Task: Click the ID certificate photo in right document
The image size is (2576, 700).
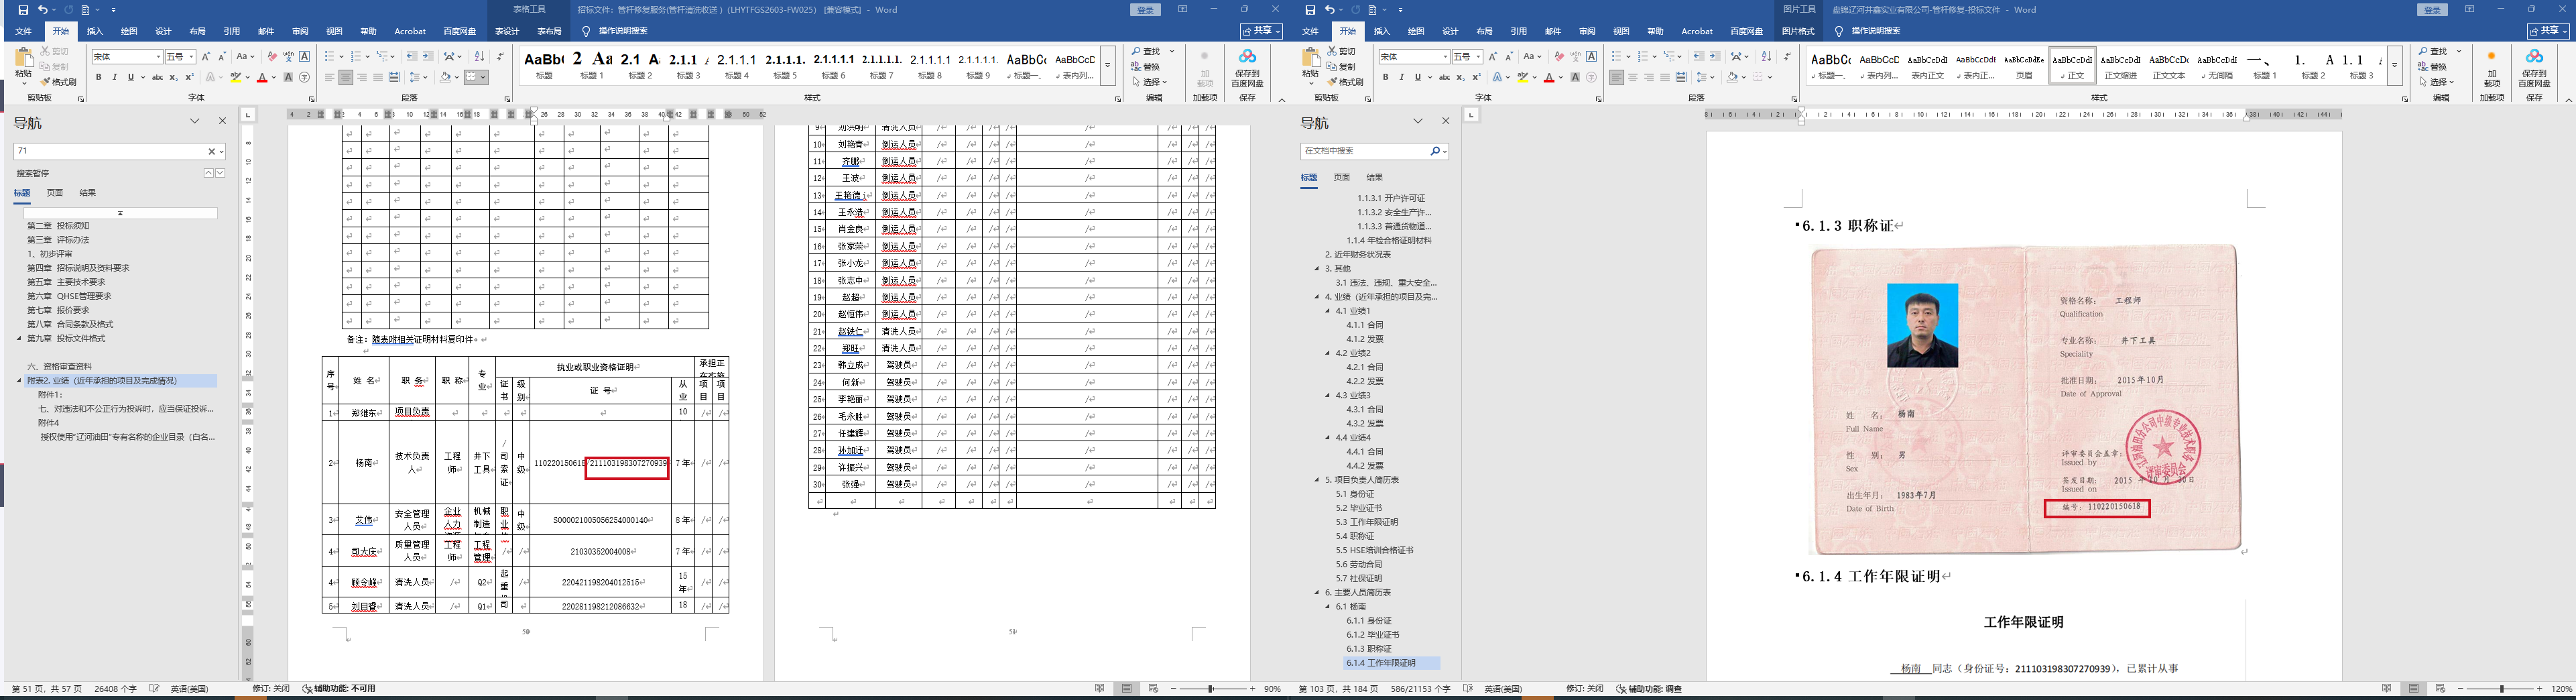Action: point(1922,325)
